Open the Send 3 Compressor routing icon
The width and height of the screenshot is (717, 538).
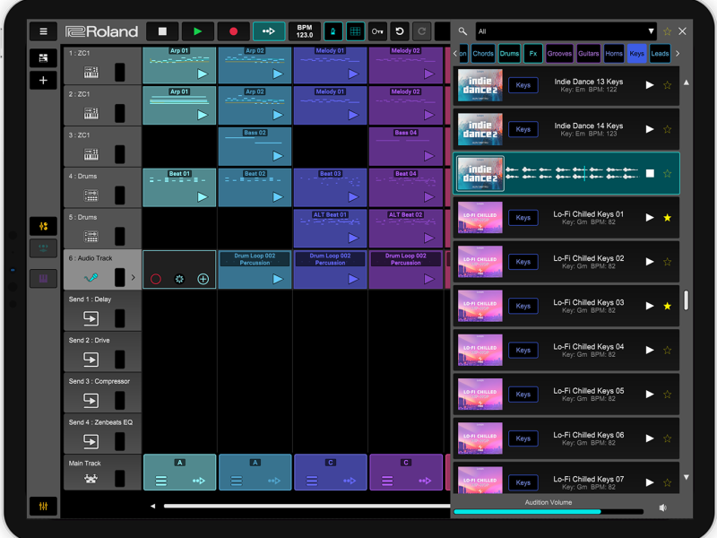pyautogui.click(x=91, y=400)
